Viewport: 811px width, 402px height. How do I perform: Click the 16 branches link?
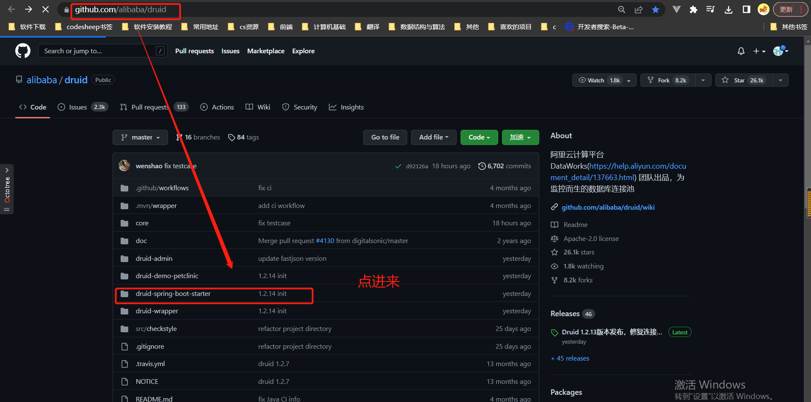point(198,137)
